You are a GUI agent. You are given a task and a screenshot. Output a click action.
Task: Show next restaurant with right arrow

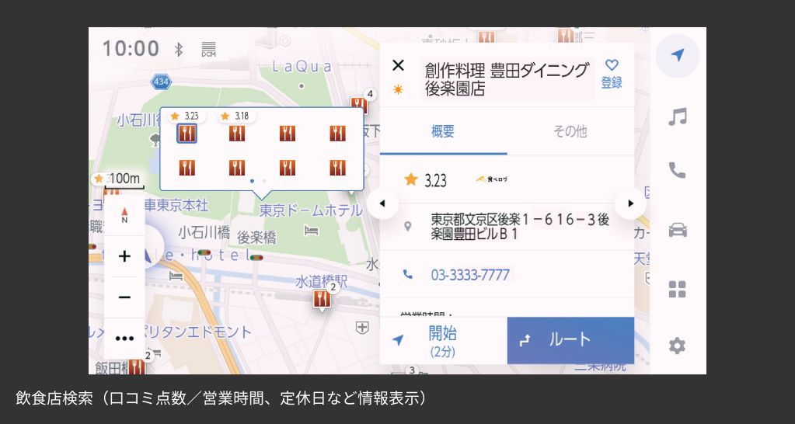(x=630, y=203)
